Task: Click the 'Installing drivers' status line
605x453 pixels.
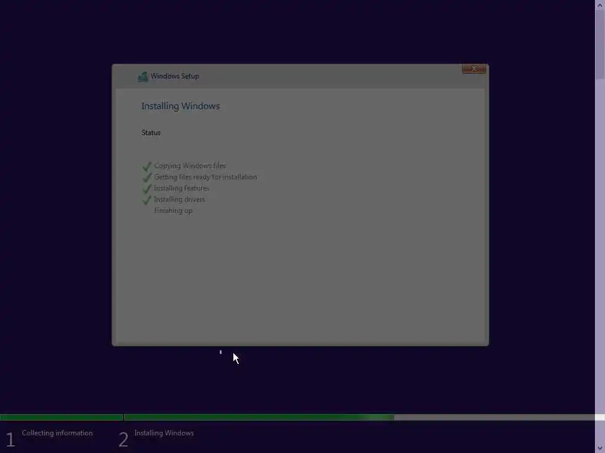Action: (180, 199)
